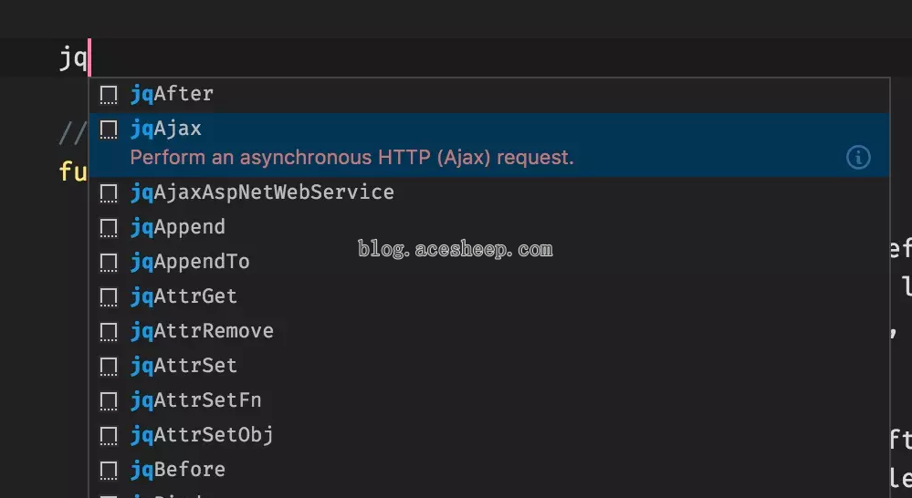The image size is (912, 498).
Task: Click snippet icon beside jqAppend
Action: pyautogui.click(x=109, y=228)
